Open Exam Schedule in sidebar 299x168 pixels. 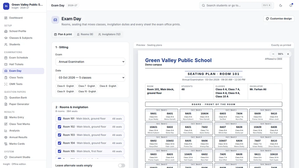tap(23, 58)
